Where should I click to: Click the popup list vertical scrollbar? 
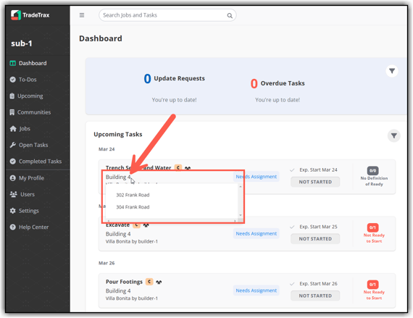click(241, 201)
